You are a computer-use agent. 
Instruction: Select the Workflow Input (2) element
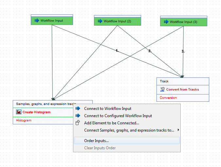point(118,20)
